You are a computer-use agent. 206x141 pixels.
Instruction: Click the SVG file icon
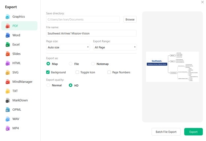8,72
